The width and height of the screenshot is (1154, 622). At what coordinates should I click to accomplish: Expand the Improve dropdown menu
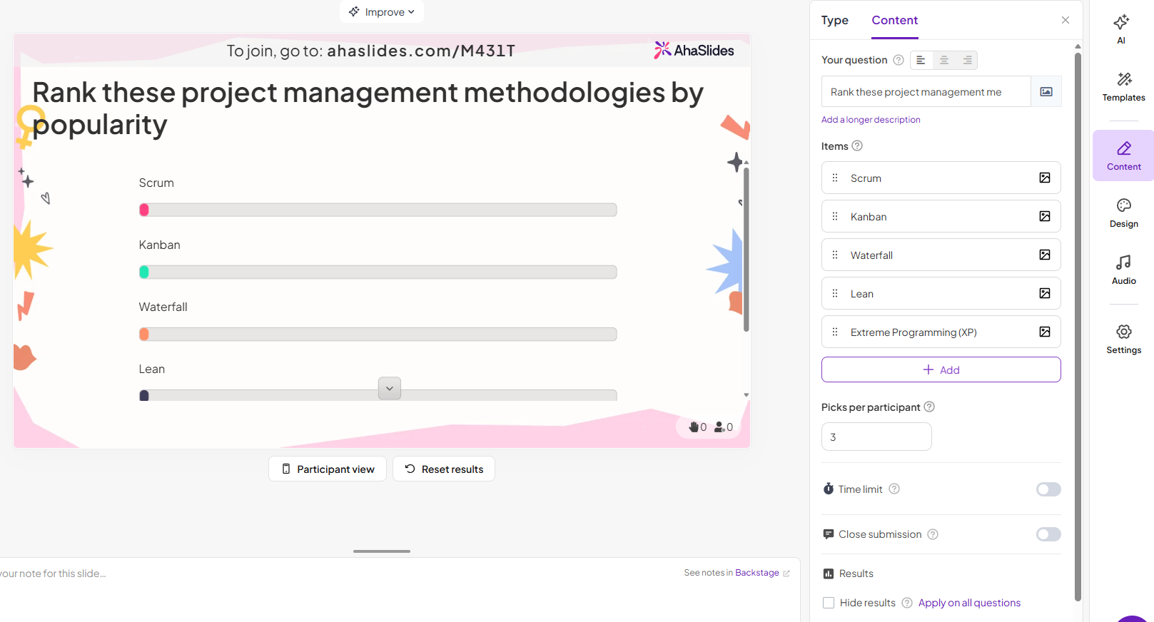click(x=382, y=12)
